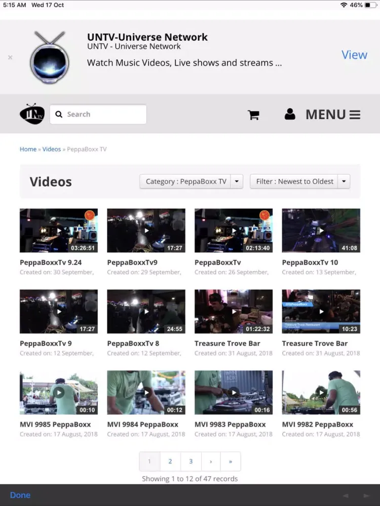This screenshot has height=506, width=380.
Task: Open the user account icon
Action: pyautogui.click(x=290, y=114)
